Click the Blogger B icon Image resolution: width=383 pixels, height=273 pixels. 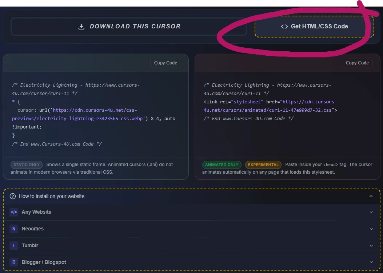click(14, 262)
